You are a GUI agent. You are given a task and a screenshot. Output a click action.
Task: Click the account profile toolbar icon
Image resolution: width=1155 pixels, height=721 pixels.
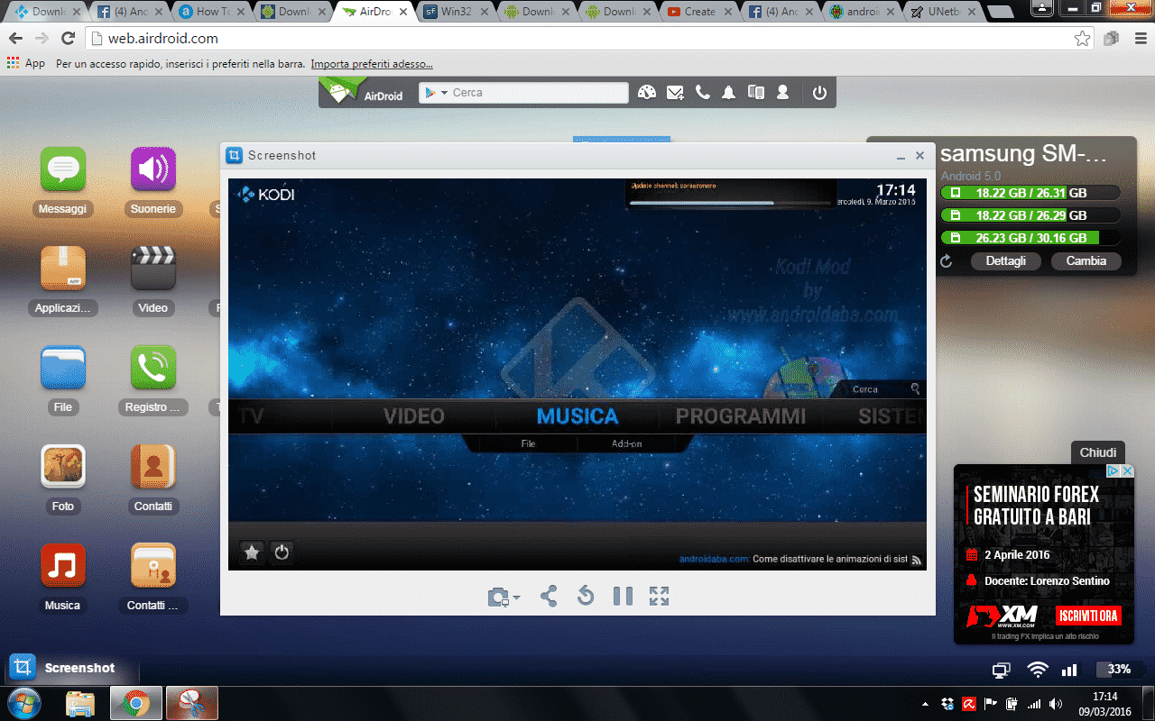pyautogui.click(x=782, y=92)
